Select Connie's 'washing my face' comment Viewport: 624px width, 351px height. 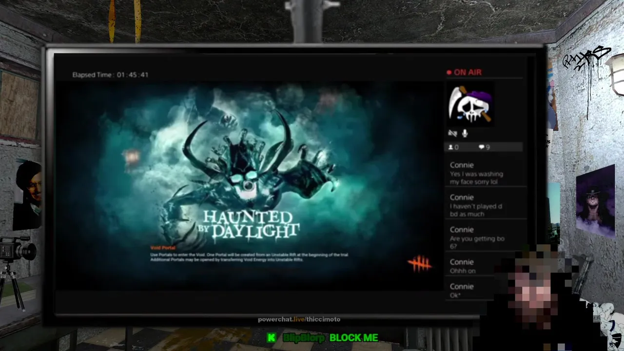click(x=485, y=173)
